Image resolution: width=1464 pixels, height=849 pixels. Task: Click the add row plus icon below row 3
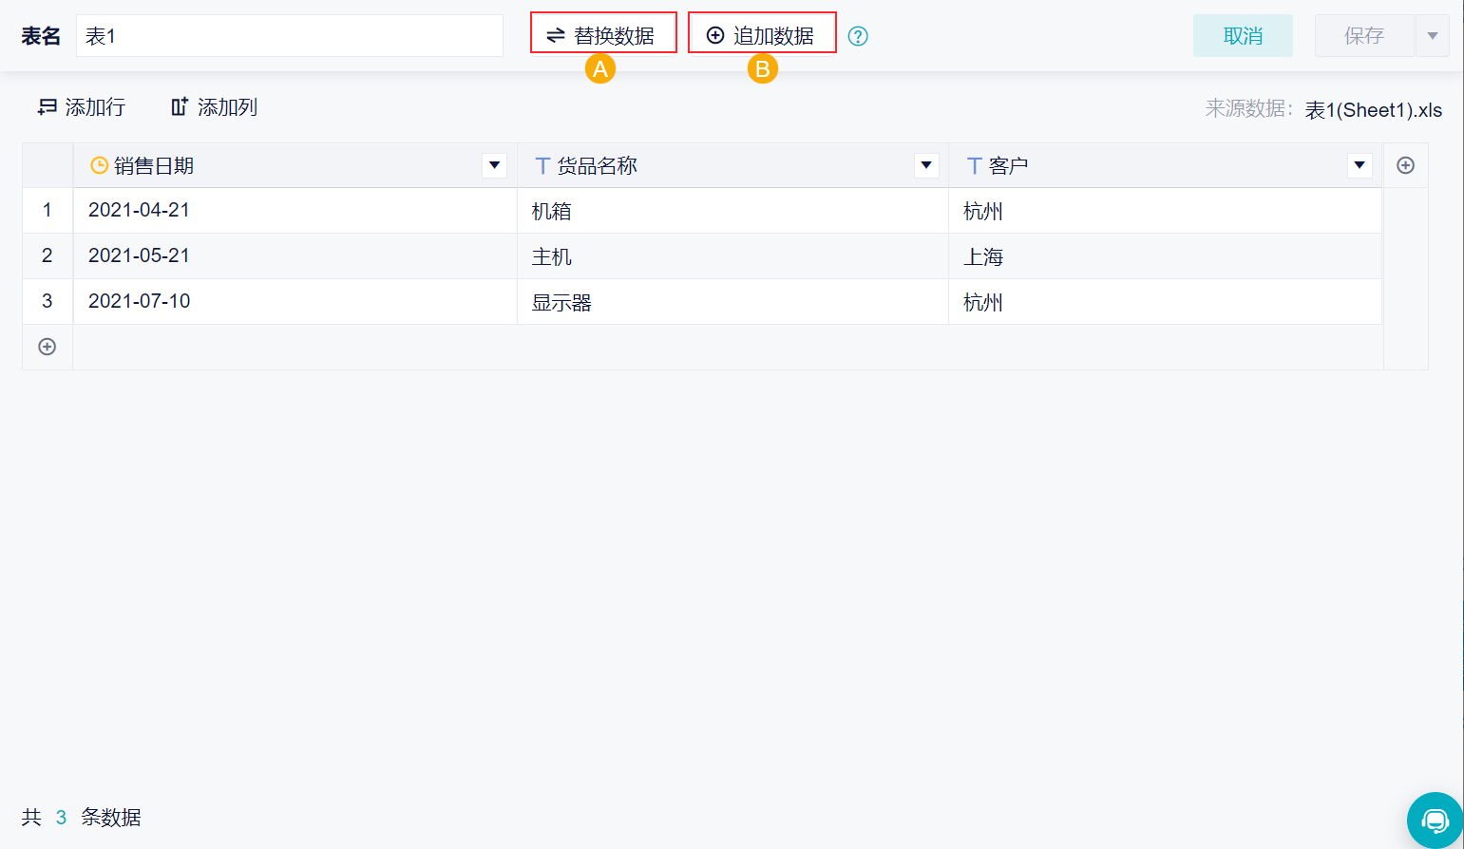(47, 347)
